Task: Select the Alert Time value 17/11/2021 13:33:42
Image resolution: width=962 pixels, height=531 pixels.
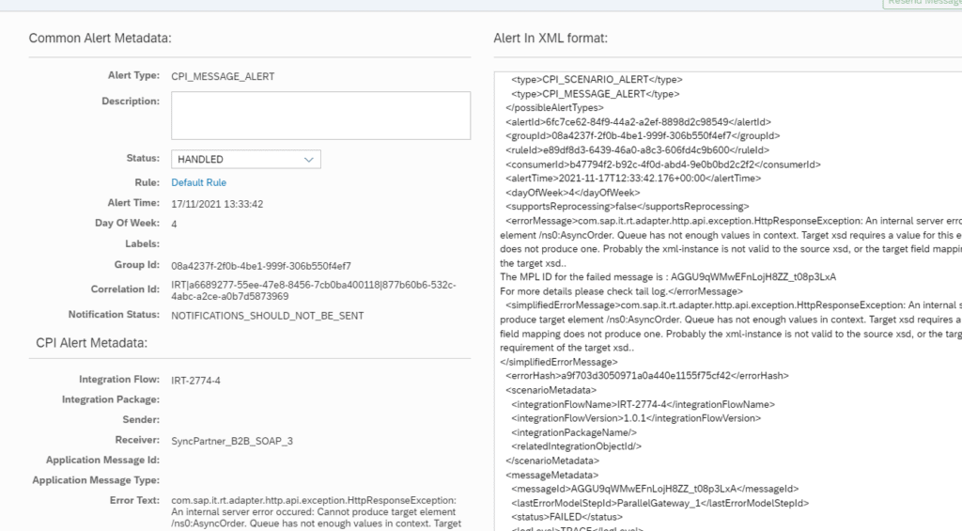Action: click(x=217, y=205)
